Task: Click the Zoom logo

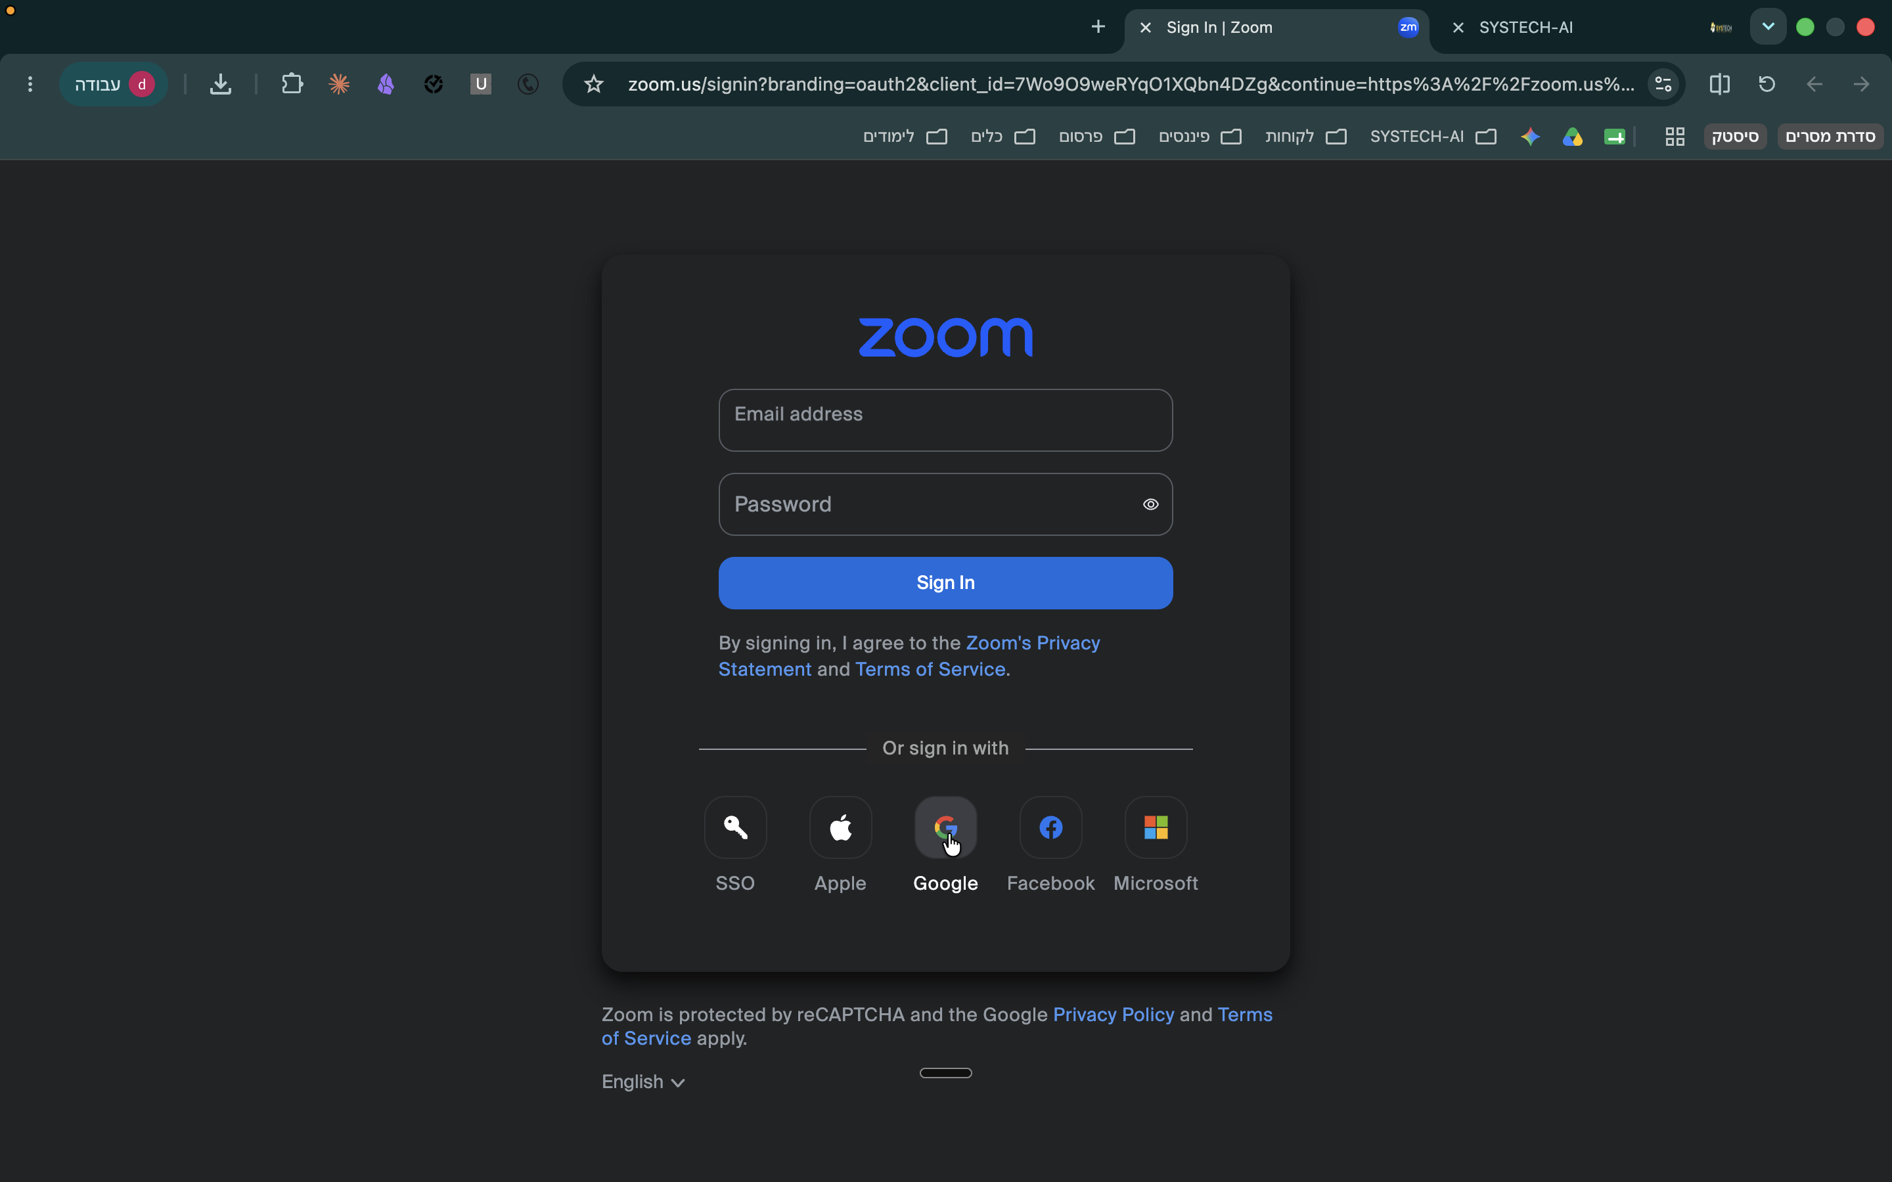Action: (945, 337)
